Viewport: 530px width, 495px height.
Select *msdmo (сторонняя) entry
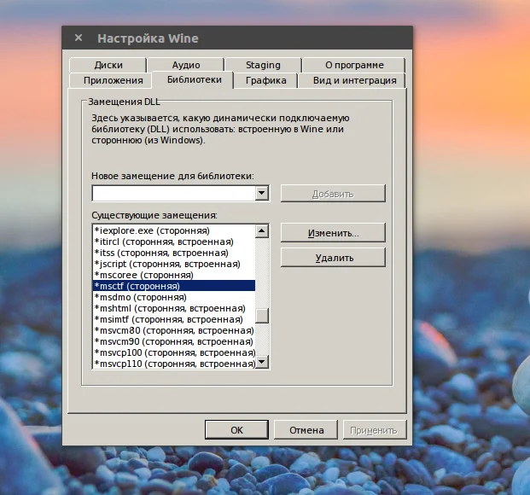174,297
